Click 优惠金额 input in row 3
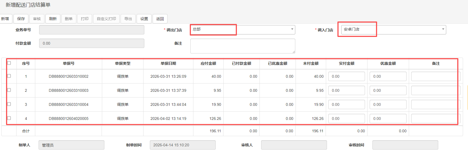 [388, 104]
